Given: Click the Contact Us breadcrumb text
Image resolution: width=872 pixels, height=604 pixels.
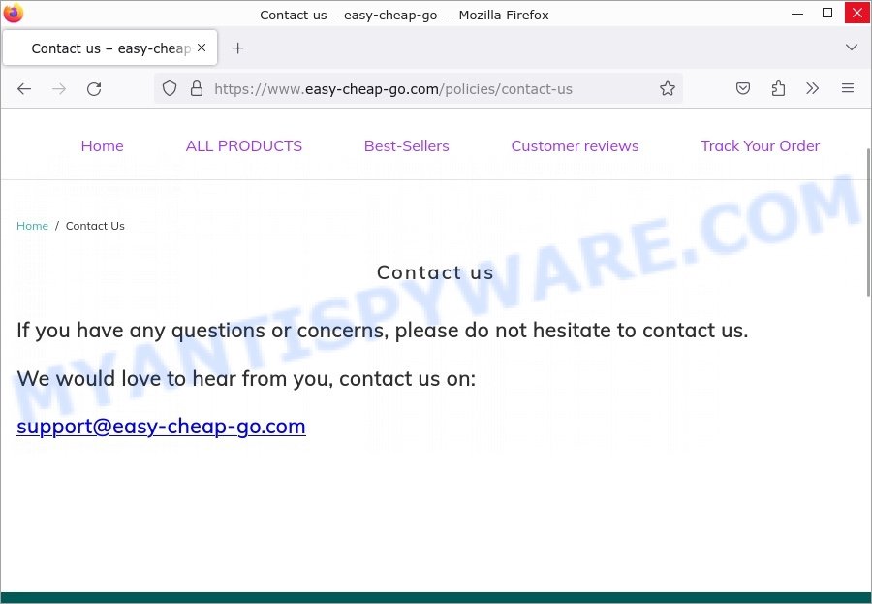Looking at the screenshot, I should tap(95, 226).
